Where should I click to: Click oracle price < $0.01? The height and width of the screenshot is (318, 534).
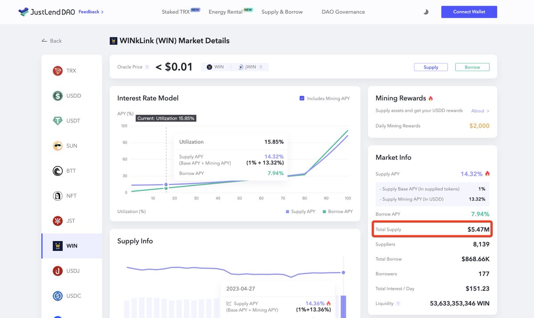click(174, 67)
